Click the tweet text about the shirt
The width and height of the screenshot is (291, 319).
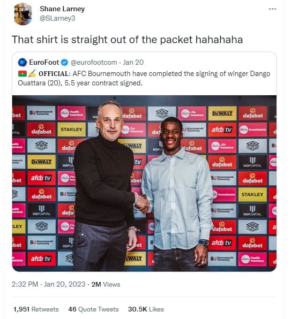[127, 39]
